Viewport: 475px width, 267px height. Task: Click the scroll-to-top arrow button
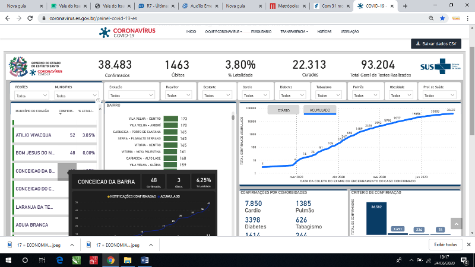(455, 224)
